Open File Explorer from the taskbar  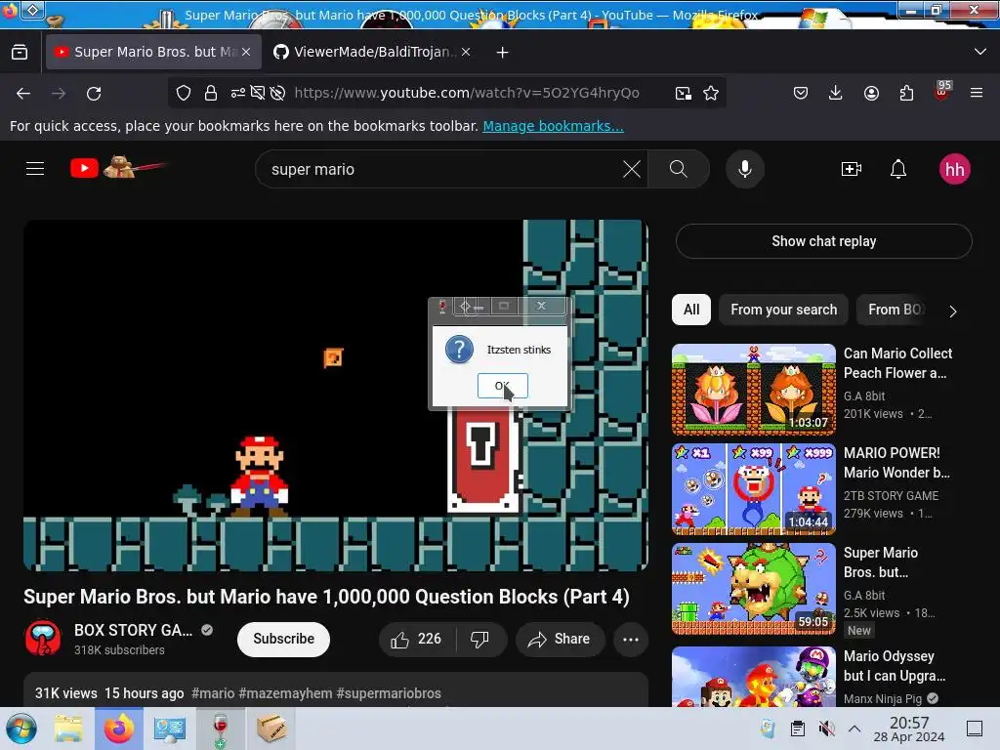(67, 729)
